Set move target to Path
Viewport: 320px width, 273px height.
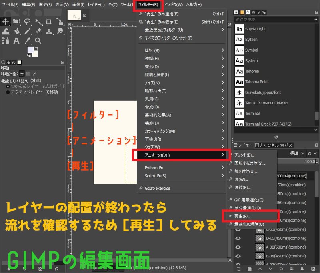click(35, 74)
